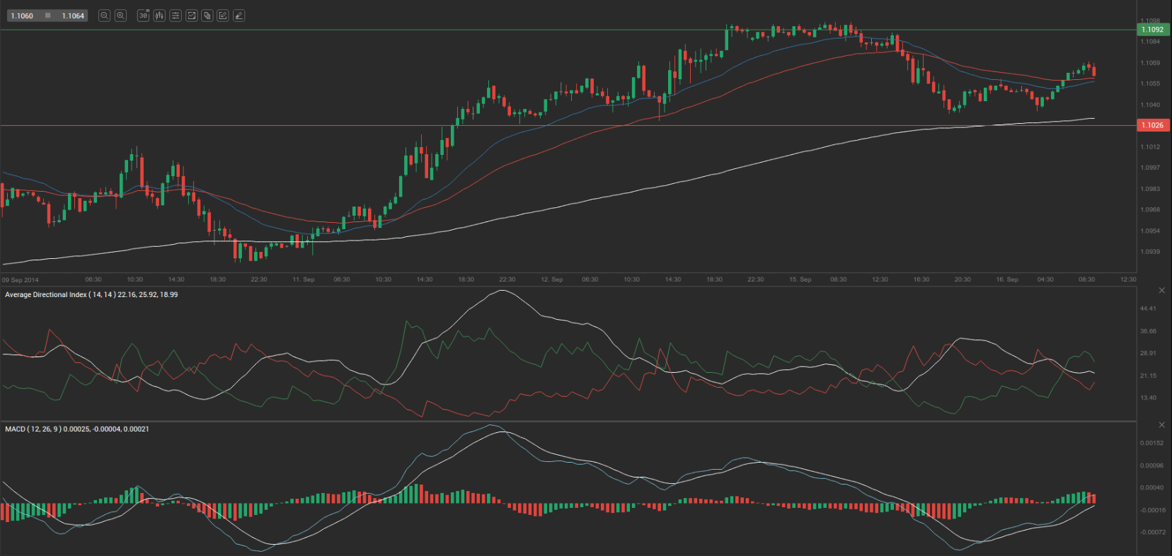Click the duplicate chart pages icon
This screenshot has height=556, width=1172.
pyautogui.click(x=207, y=16)
